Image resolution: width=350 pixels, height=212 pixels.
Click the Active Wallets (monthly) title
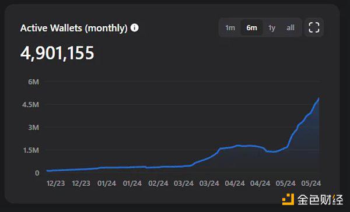[x=74, y=29]
